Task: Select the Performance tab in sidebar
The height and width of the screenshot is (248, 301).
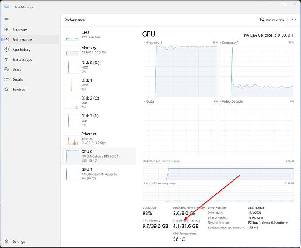Action: 22,40
